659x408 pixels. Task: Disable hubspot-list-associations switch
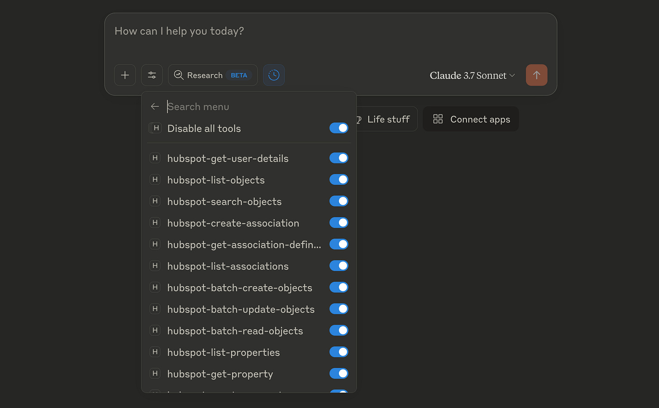click(x=339, y=266)
